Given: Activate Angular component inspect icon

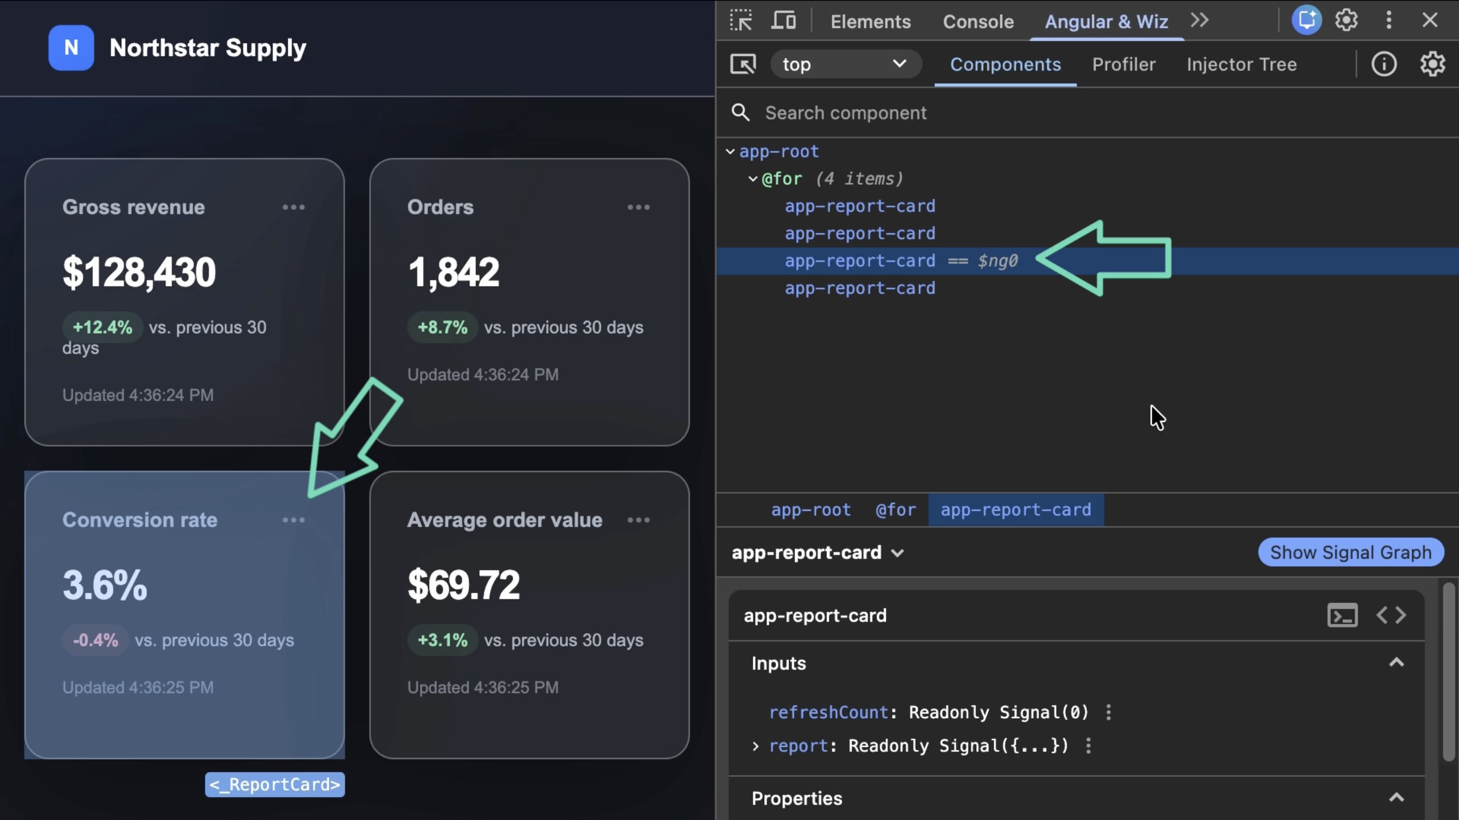Looking at the screenshot, I should pyautogui.click(x=743, y=64).
